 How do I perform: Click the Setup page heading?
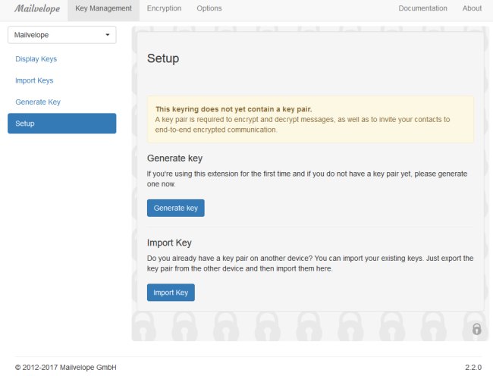(163, 58)
